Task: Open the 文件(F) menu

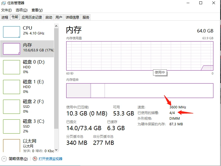Action: 6,10
